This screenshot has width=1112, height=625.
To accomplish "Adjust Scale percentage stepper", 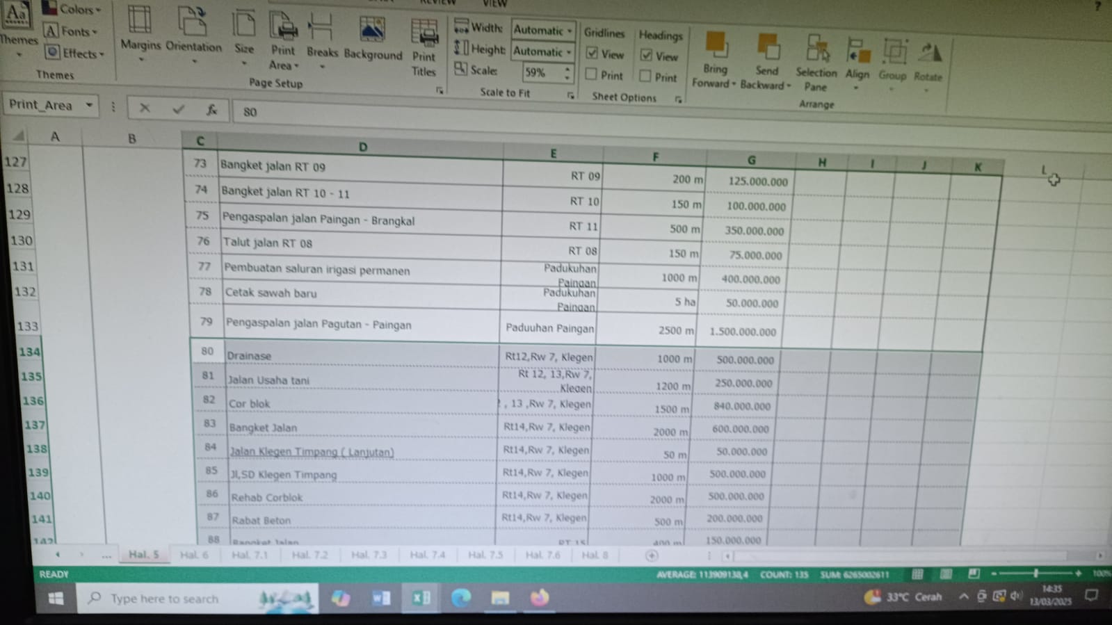I will (567, 72).
